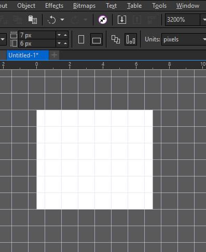The height and width of the screenshot is (252, 206).
Task: Open the Window menu
Action: coord(188,6)
